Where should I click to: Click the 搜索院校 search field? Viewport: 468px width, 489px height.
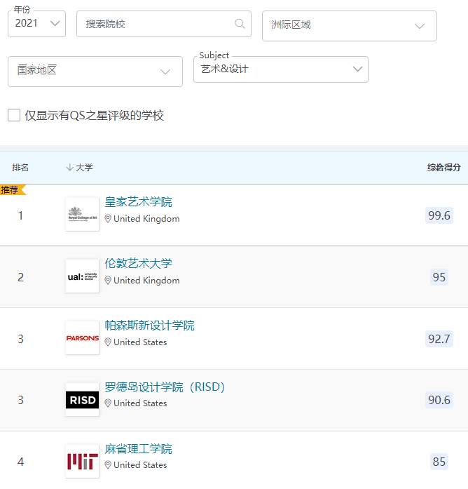click(164, 24)
